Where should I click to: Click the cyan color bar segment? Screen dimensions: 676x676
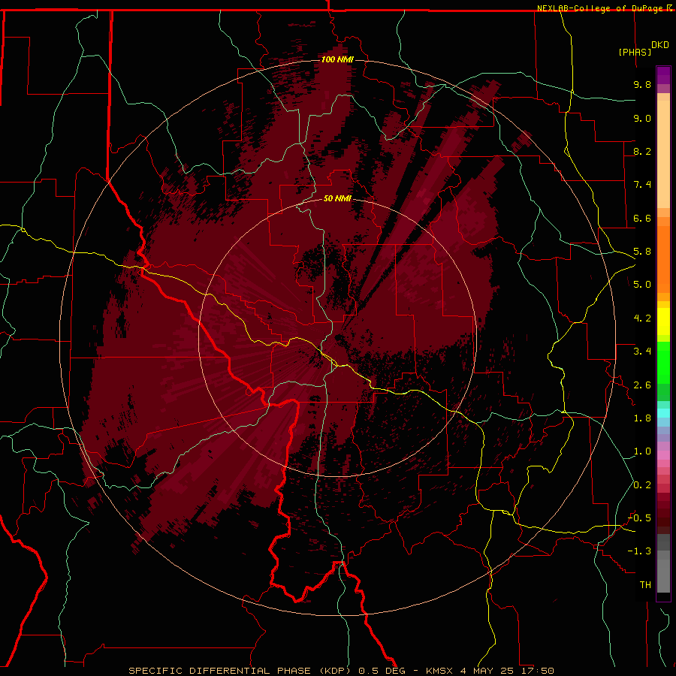[x=663, y=413]
